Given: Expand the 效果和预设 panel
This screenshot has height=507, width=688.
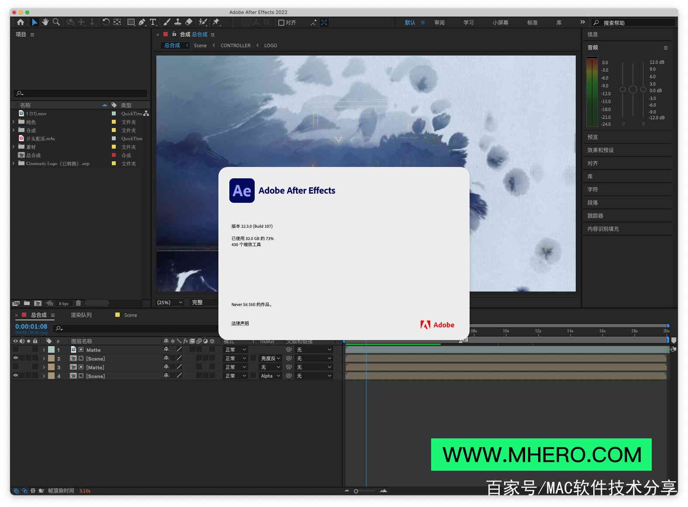Looking at the screenshot, I should click(x=600, y=150).
